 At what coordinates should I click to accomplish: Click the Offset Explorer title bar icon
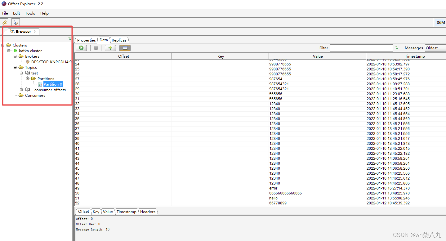(x=4, y=4)
